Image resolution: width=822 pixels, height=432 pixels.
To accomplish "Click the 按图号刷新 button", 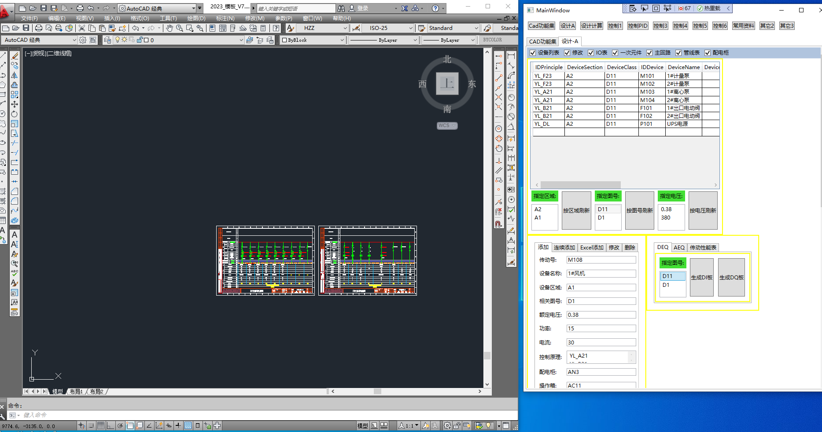I will 640,210.
